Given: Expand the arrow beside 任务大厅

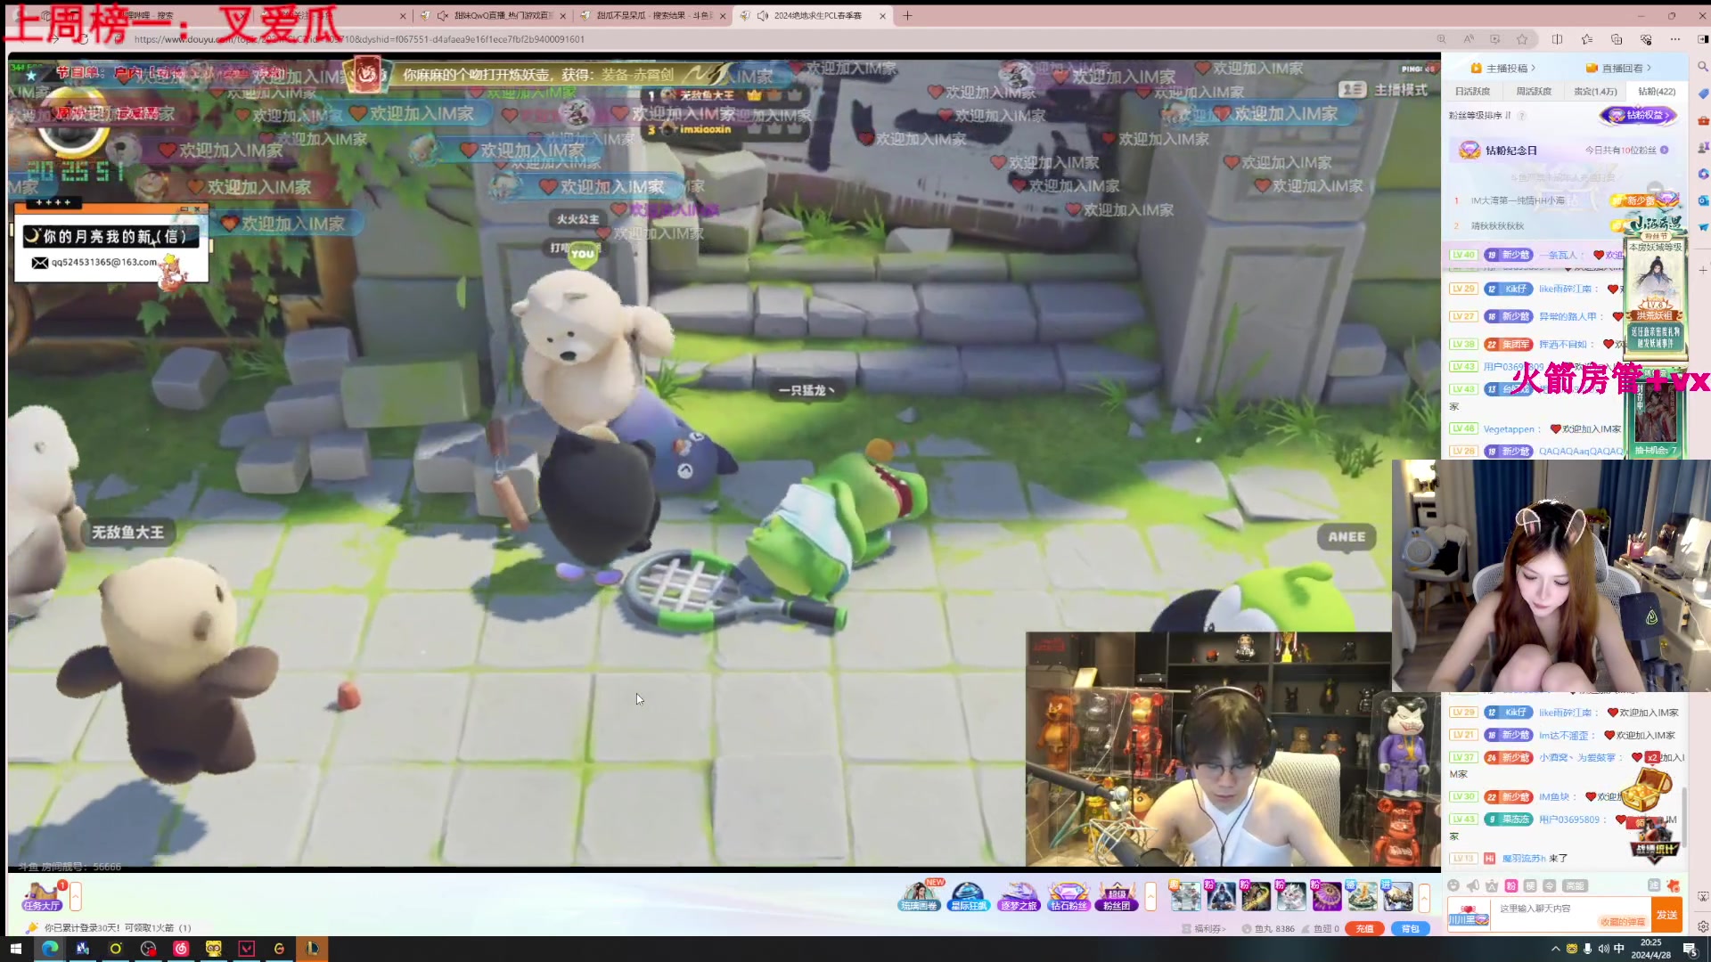Looking at the screenshot, I should coord(76,897).
